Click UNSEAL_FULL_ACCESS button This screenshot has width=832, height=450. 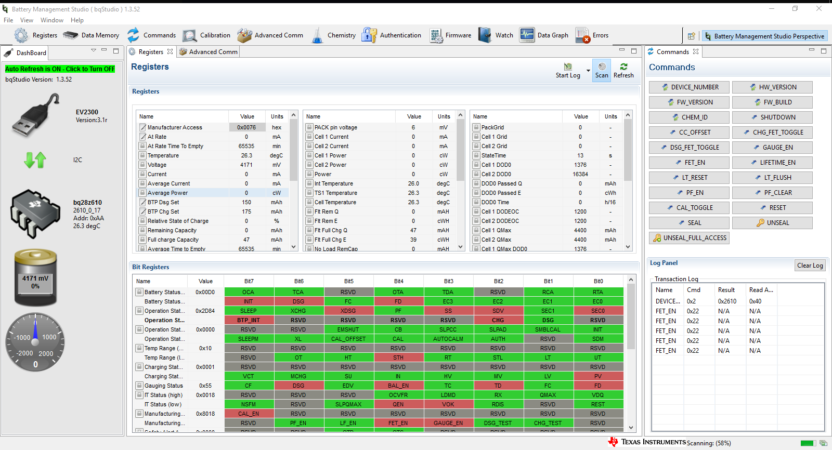[x=689, y=238]
